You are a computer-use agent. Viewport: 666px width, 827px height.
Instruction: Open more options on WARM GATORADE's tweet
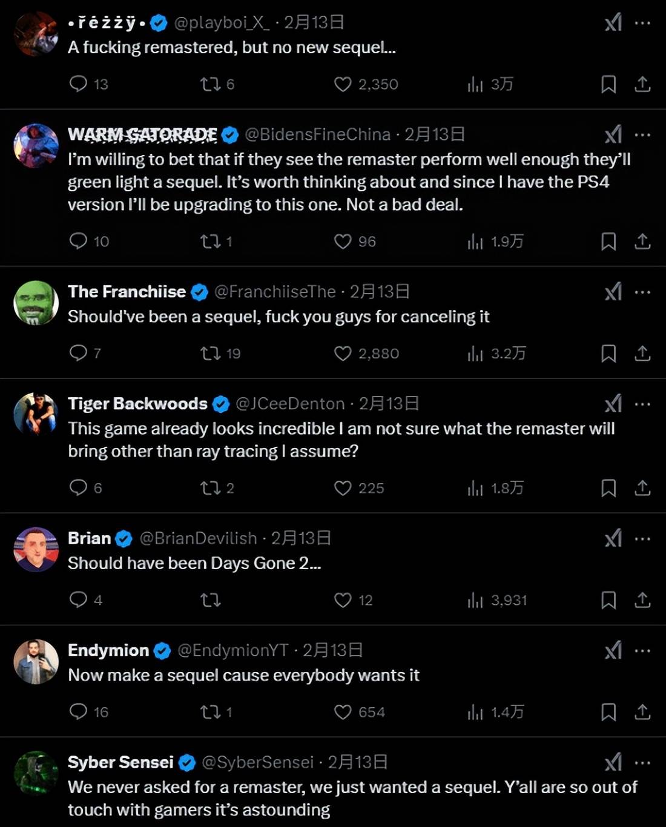[642, 134]
